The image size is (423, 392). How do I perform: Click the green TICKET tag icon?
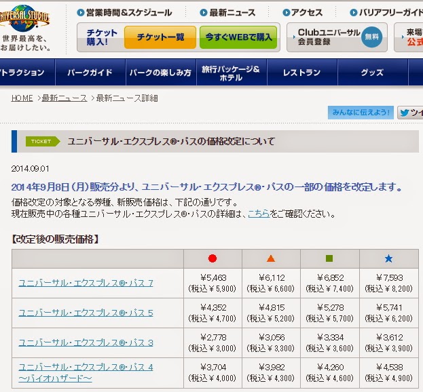click(43, 142)
